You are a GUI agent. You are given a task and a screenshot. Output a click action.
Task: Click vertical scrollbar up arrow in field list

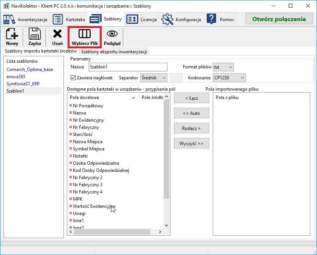[166, 97]
